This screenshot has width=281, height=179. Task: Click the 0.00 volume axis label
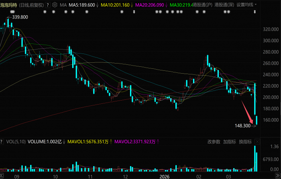click(x=274, y=169)
